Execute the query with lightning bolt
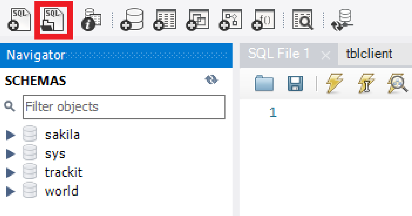412x216 pixels. tap(334, 83)
